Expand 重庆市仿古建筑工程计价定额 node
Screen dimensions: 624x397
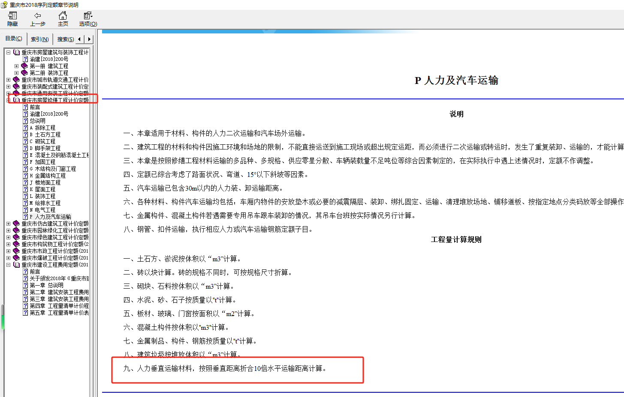point(8,224)
